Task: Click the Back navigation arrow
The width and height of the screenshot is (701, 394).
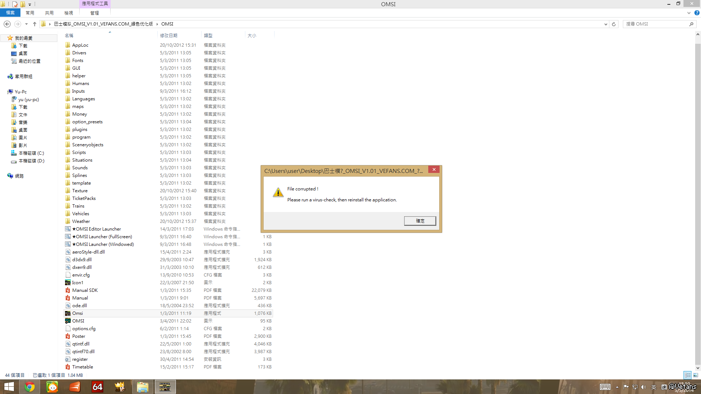Action: (x=7, y=24)
